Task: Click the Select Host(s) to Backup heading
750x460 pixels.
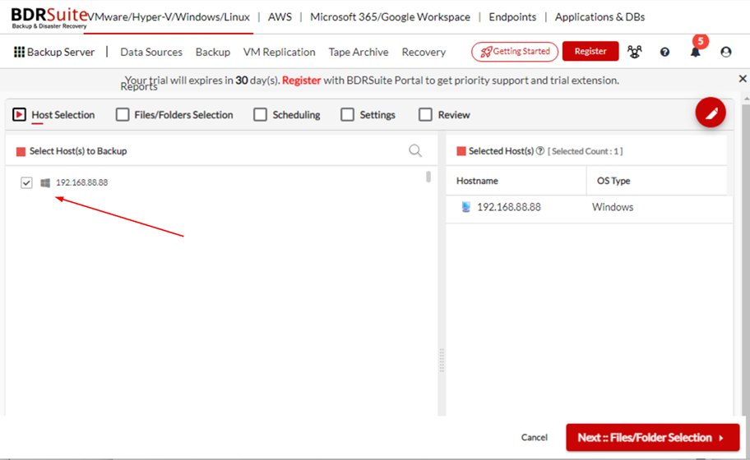Action: tap(78, 151)
